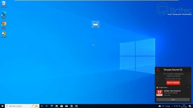This screenshot has height=108, width=193.
Task: Click the small red logo beside Viruses found
Action: (x=158, y=70)
